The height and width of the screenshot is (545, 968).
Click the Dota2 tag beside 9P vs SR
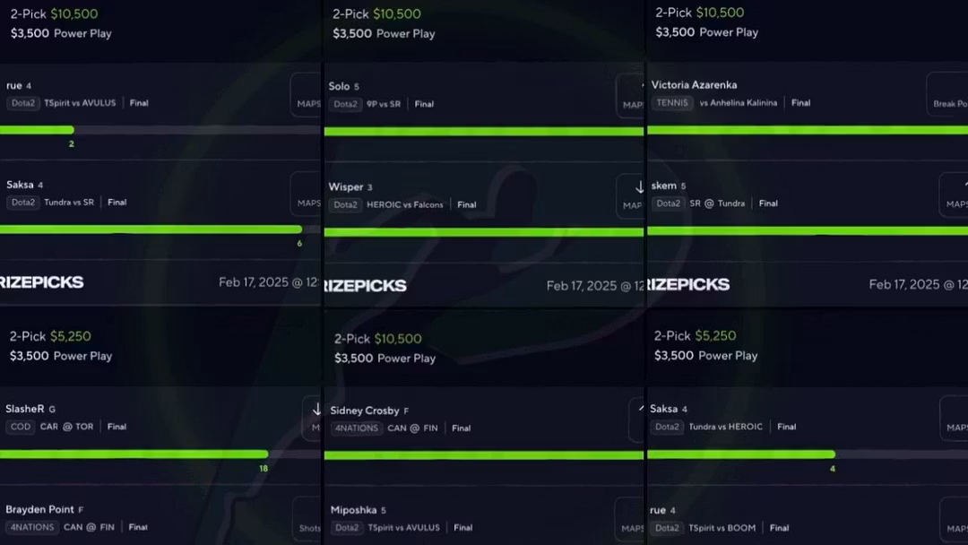345,104
